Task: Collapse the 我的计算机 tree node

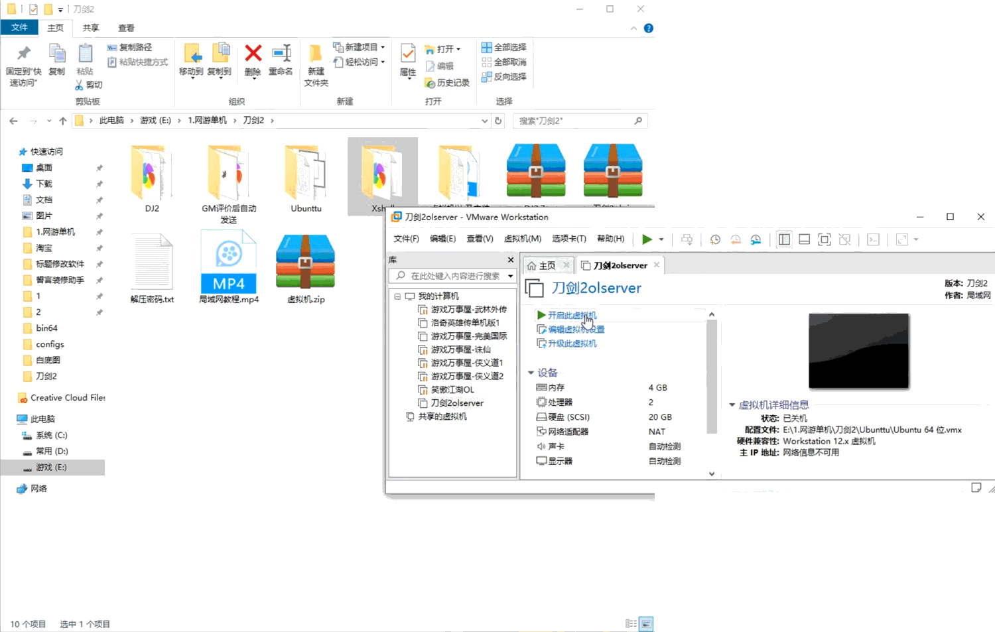Action: (397, 296)
